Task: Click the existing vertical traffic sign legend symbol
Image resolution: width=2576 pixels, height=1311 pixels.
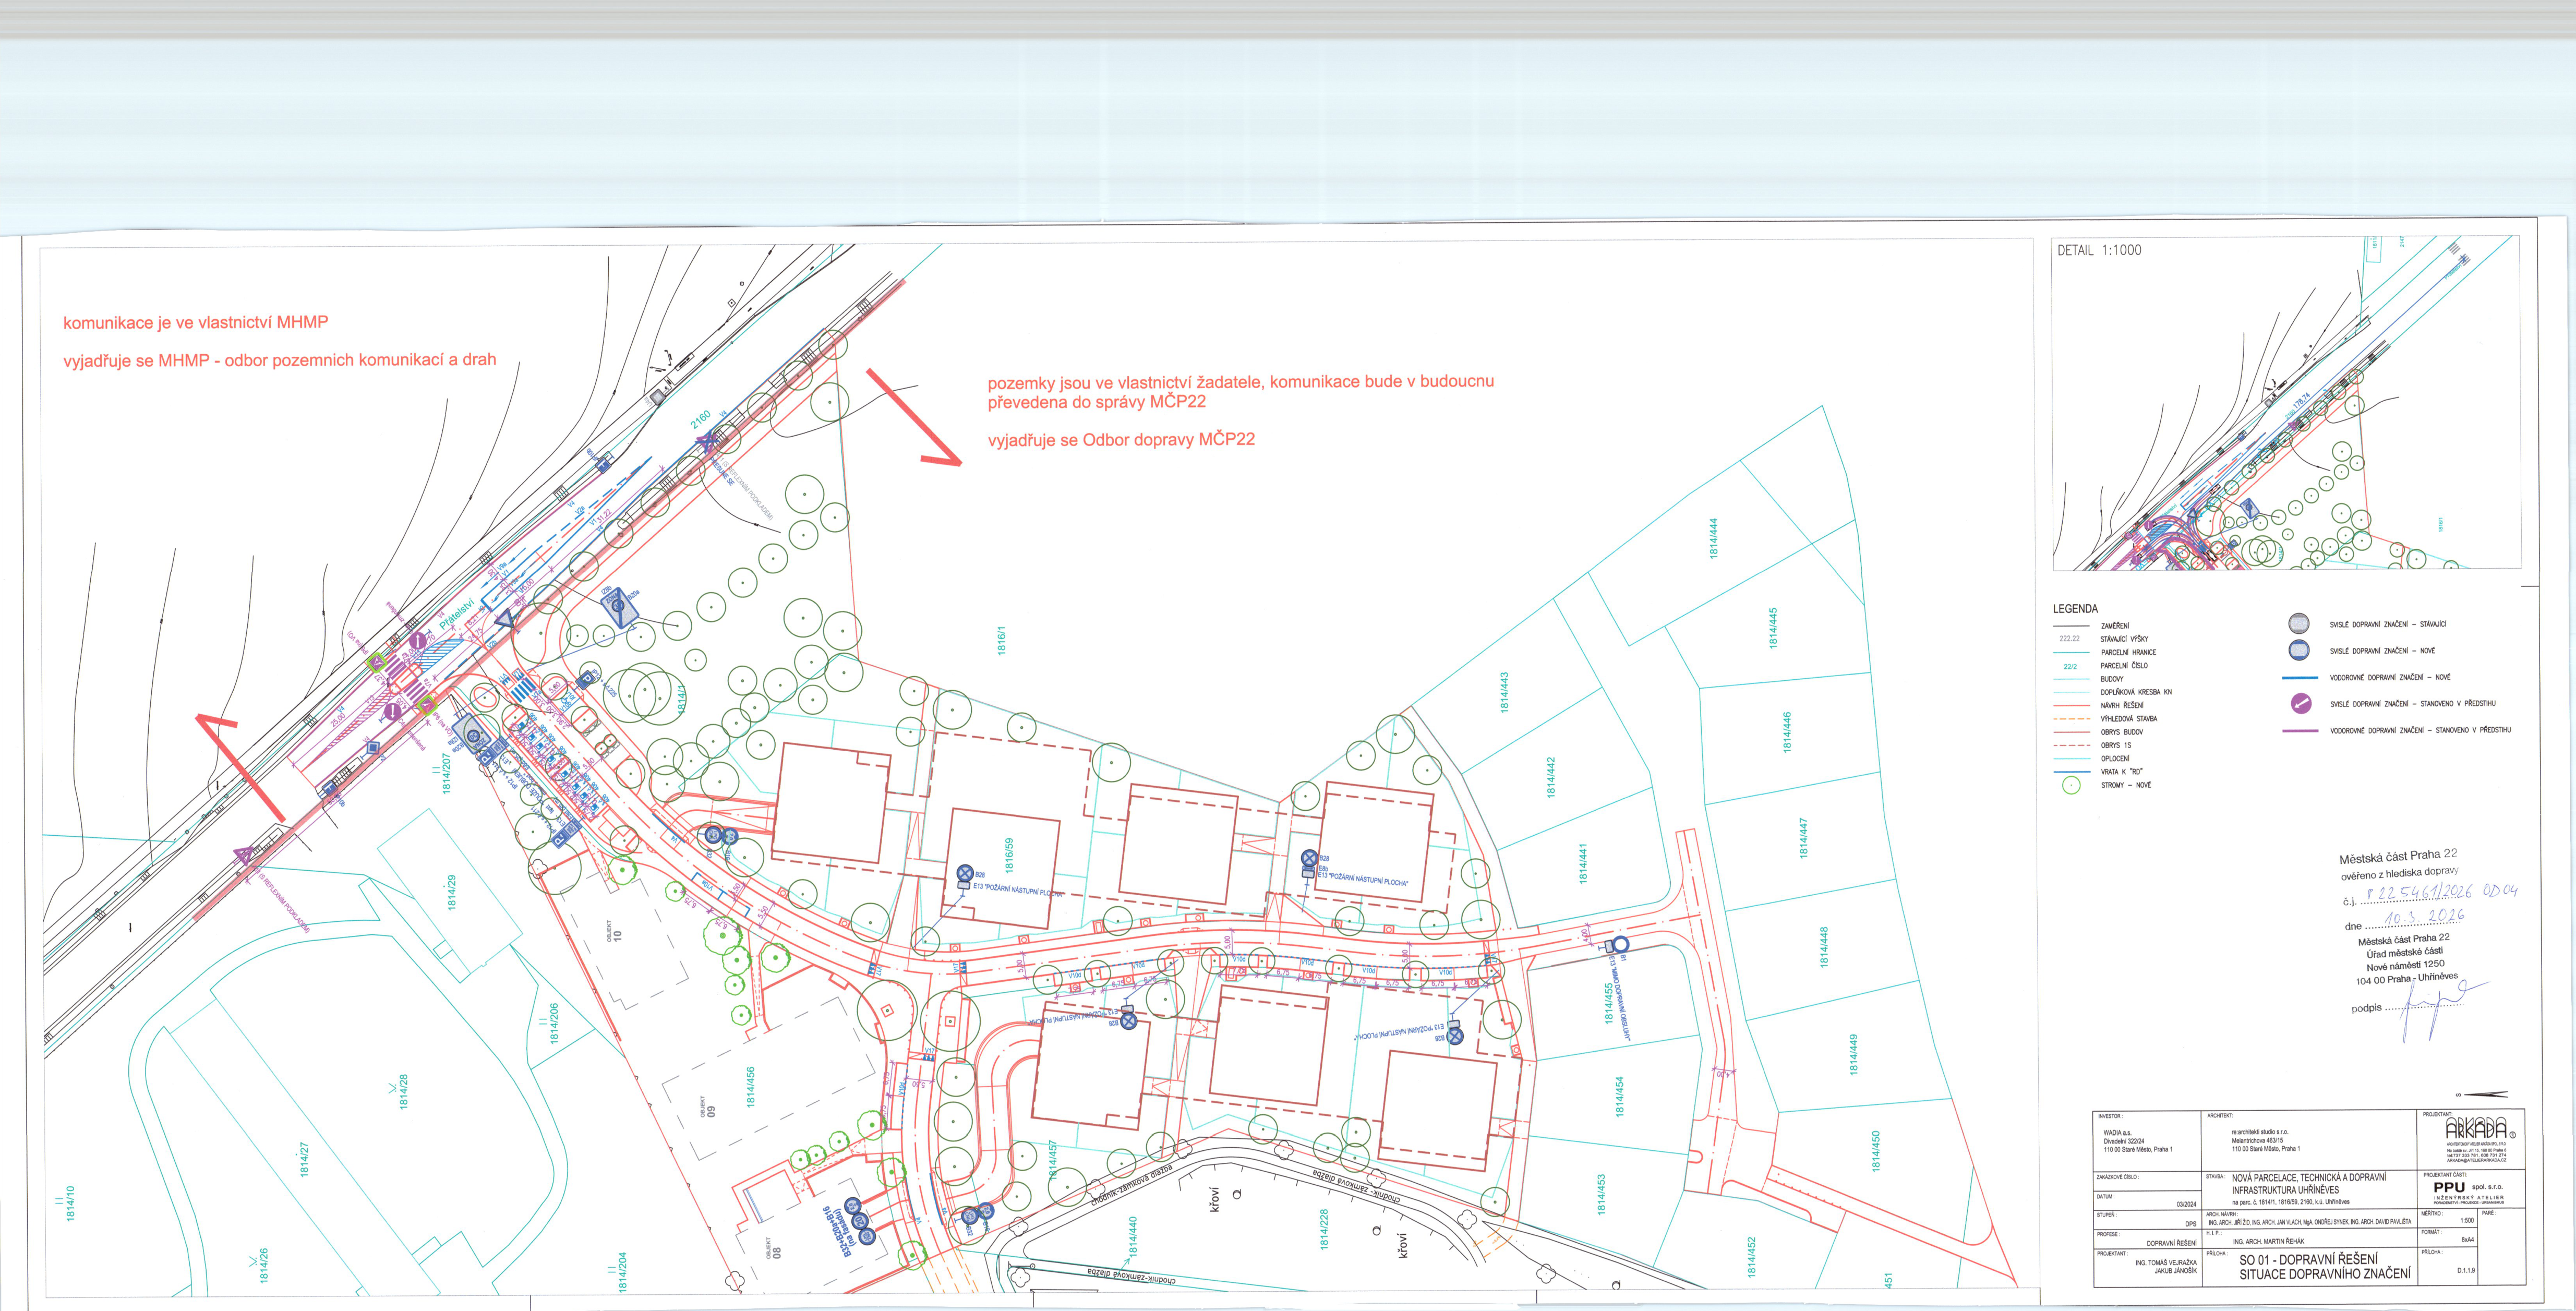Action: (x=2299, y=624)
